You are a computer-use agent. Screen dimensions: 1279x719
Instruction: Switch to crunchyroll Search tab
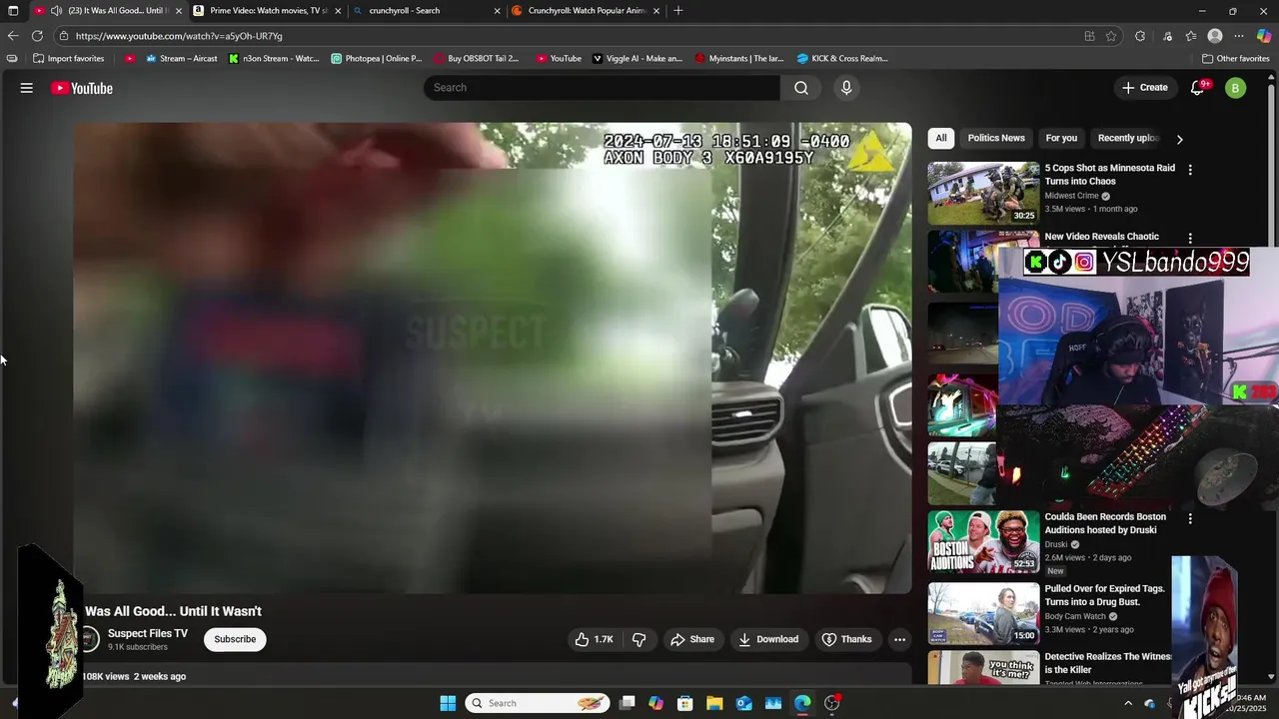(428, 11)
